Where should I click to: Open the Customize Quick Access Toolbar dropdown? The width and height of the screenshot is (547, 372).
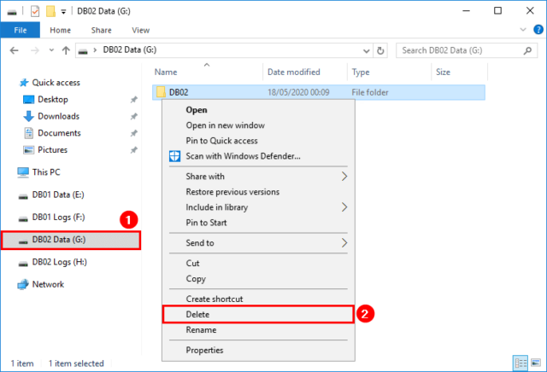pos(63,12)
